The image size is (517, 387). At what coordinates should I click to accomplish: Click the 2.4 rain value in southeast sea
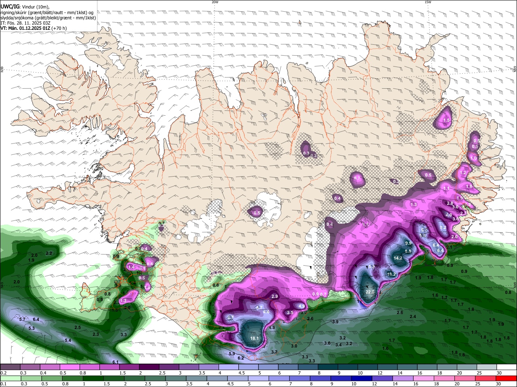pyautogui.click(x=413, y=316)
